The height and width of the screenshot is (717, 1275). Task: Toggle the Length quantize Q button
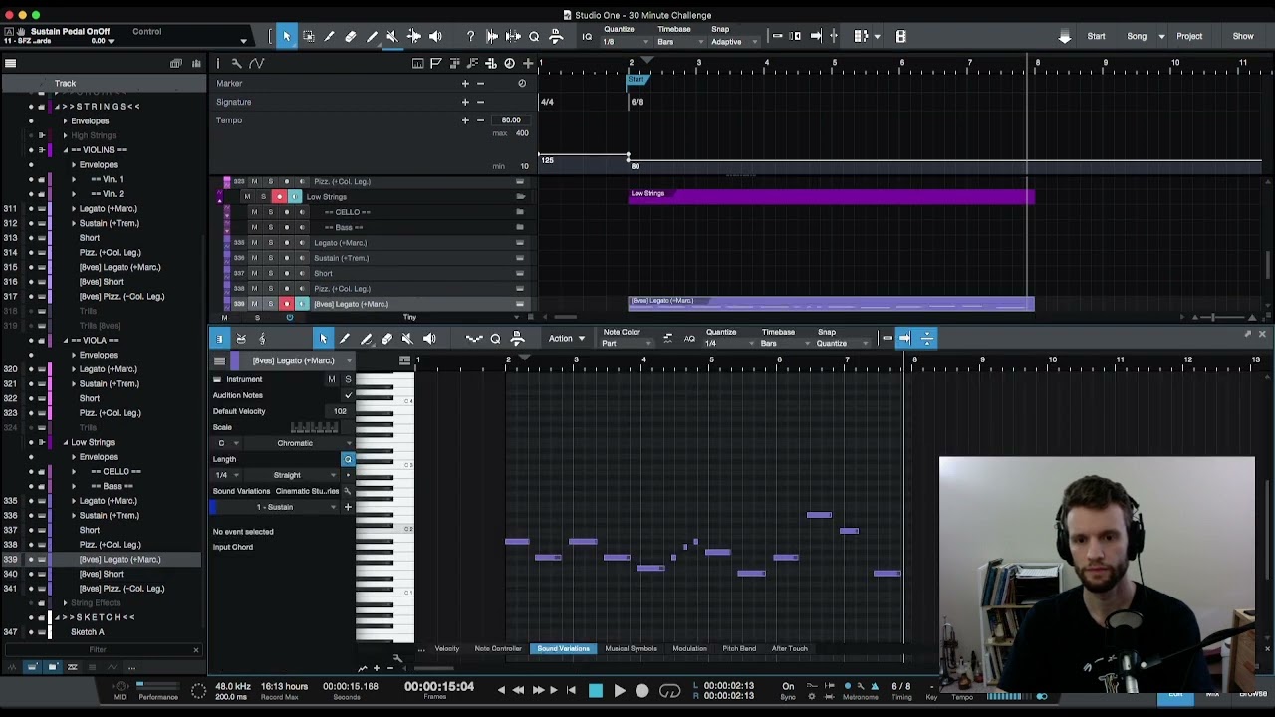pos(348,459)
